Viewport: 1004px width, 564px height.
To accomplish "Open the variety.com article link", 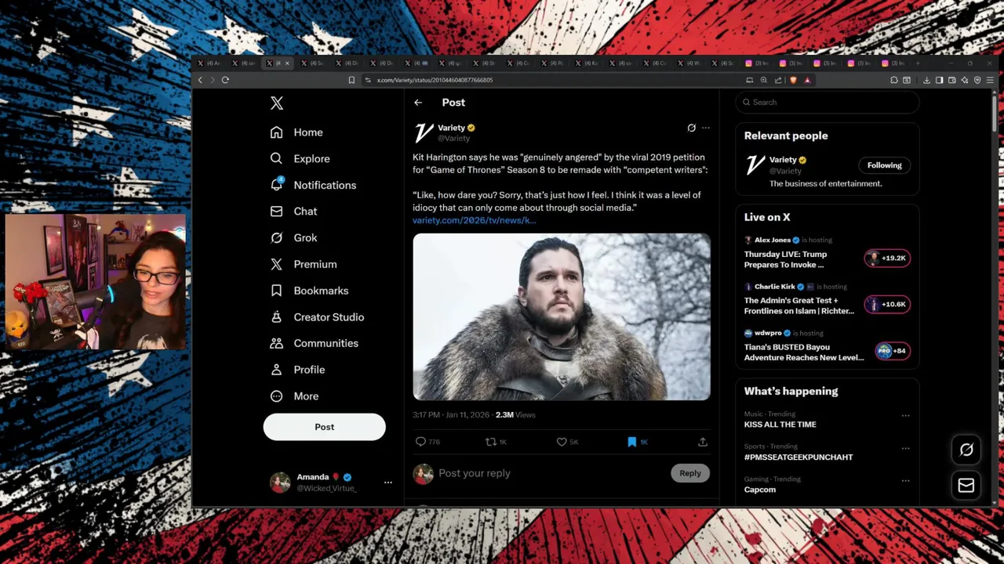I will [474, 220].
